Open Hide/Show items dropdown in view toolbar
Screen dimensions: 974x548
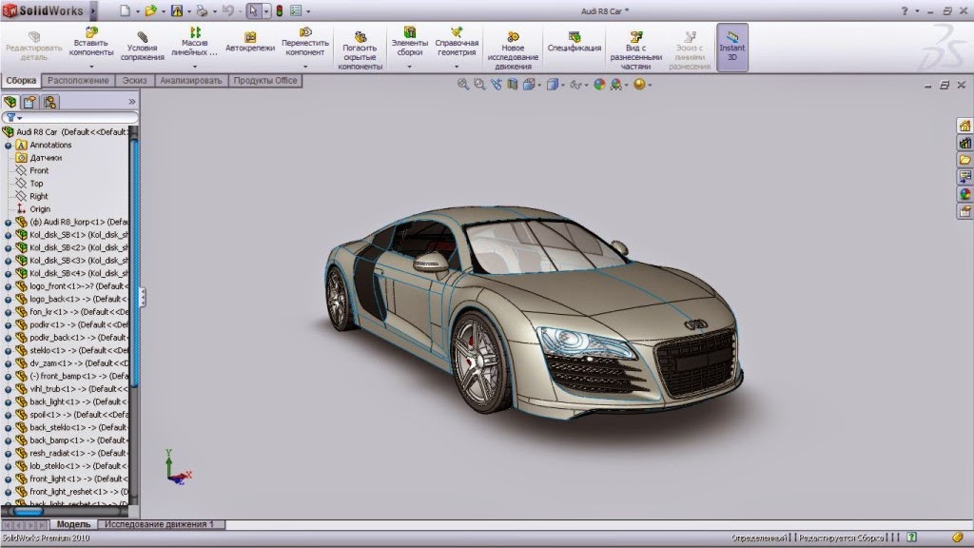pos(586,83)
